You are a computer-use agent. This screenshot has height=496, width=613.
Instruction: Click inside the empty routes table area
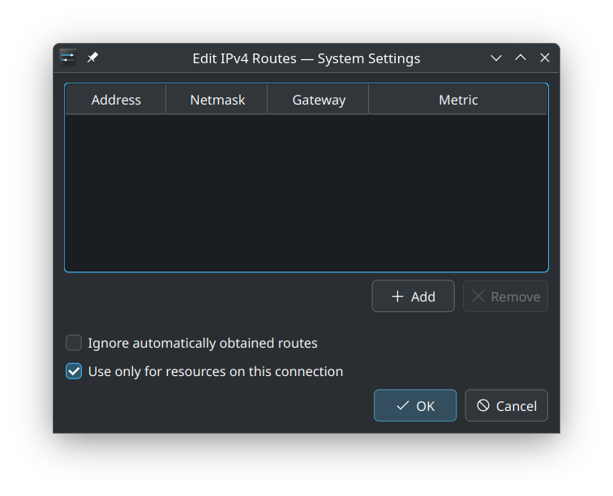(x=306, y=193)
